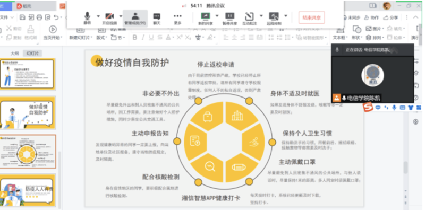
Task: Center align text
Action: pos(234,37)
